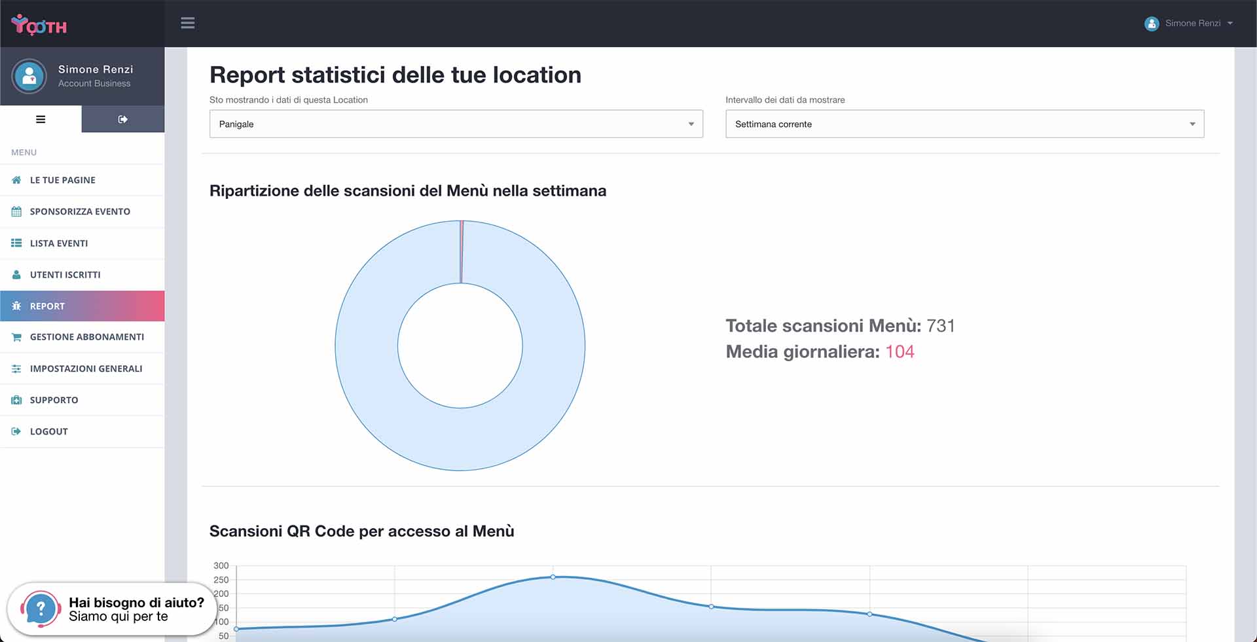The width and height of the screenshot is (1257, 642).
Task: Click 'Totale scansioni Menù: 731' text
Action: [x=840, y=325]
